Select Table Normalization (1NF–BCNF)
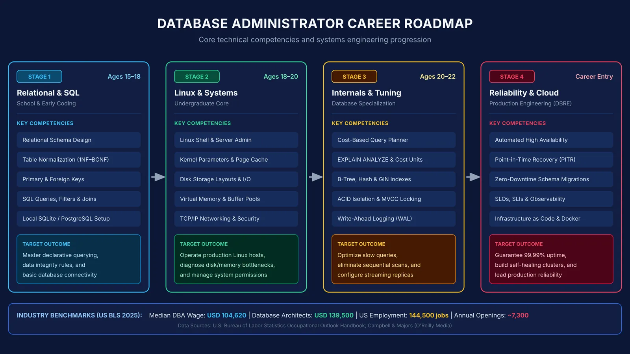Image resolution: width=630 pixels, height=354 pixels. (x=79, y=160)
